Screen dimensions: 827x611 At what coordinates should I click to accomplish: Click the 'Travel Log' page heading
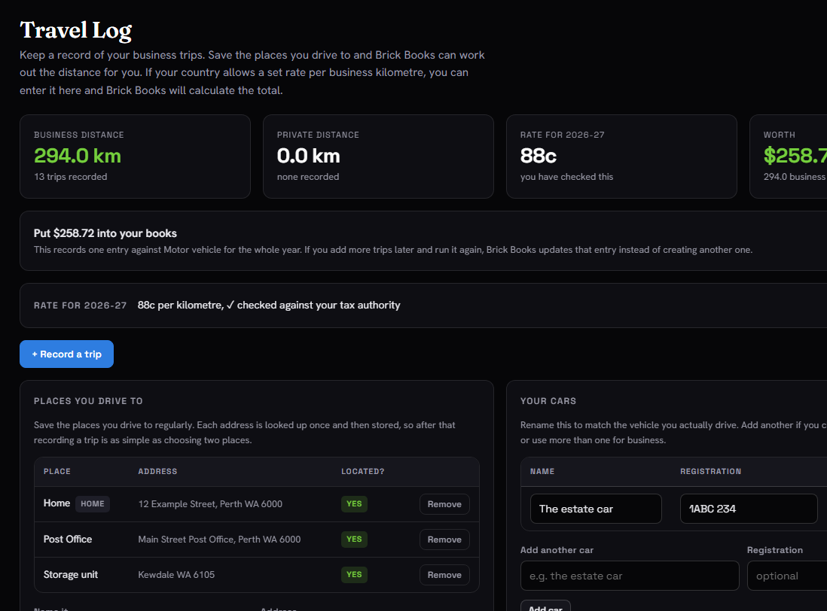tap(76, 31)
